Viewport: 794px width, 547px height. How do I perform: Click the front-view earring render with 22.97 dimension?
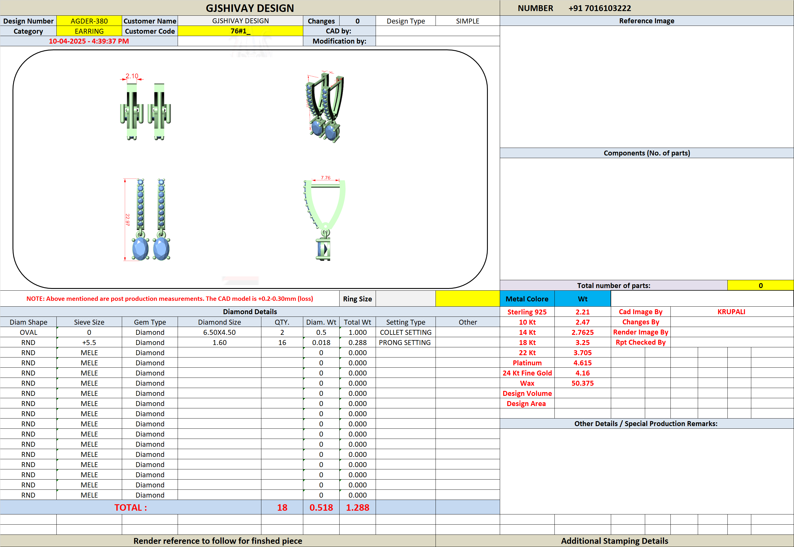(147, 219)
